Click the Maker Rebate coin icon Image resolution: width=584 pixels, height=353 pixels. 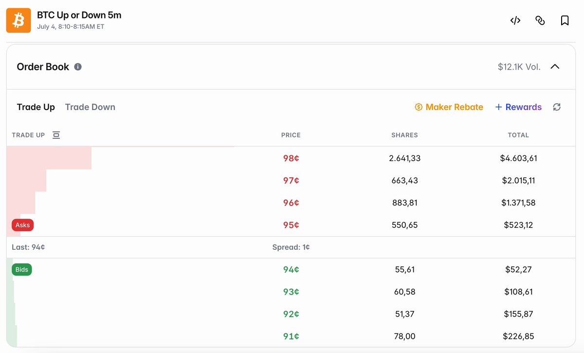pyautogui.click(x=419, y=107)
